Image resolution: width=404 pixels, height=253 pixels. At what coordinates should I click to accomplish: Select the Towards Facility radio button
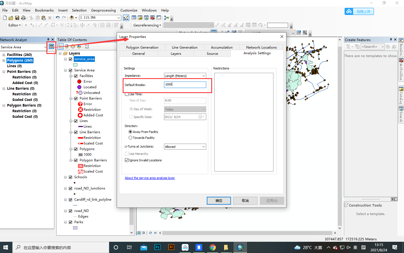pos(130,137)
